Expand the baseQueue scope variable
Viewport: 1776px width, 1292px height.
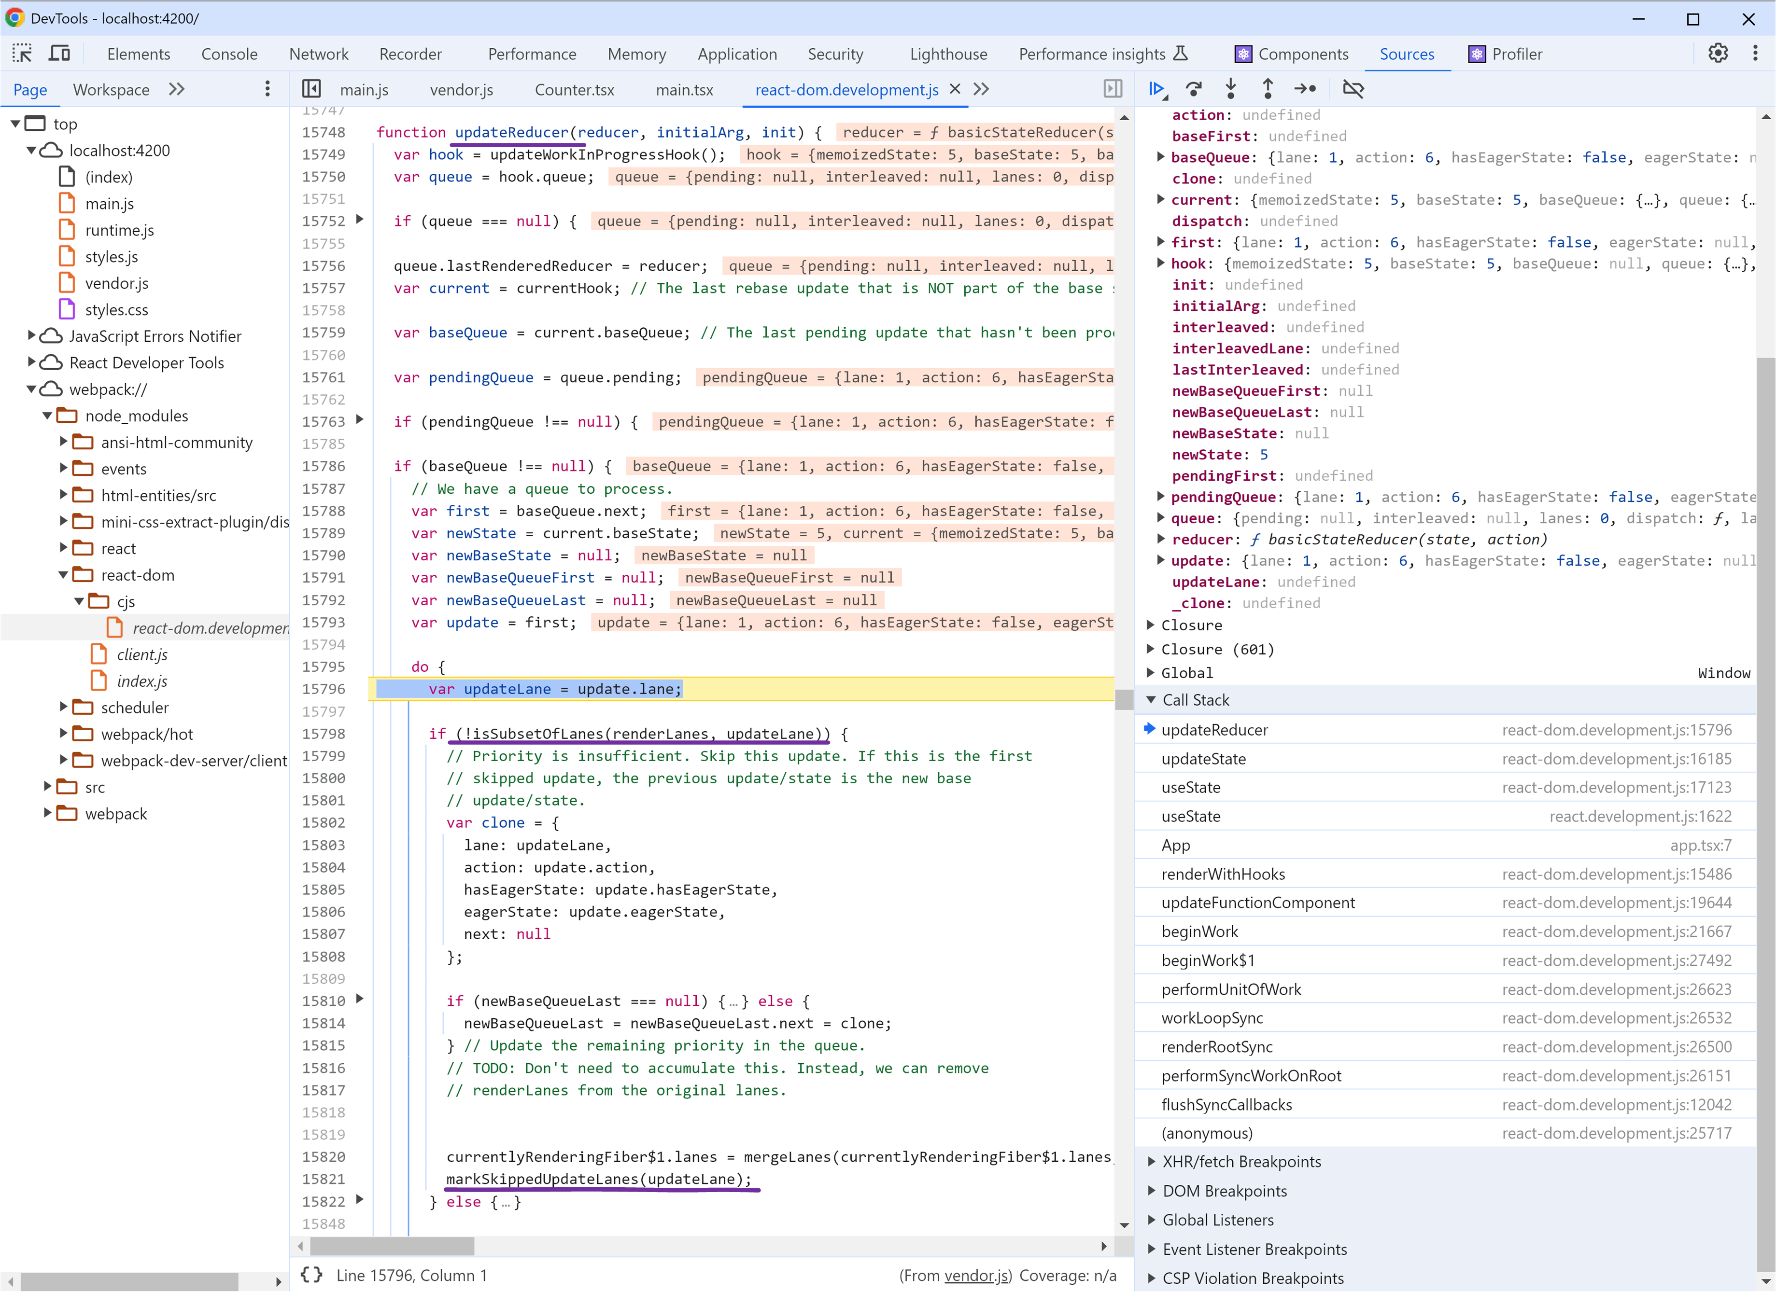tap(1160, 156)
